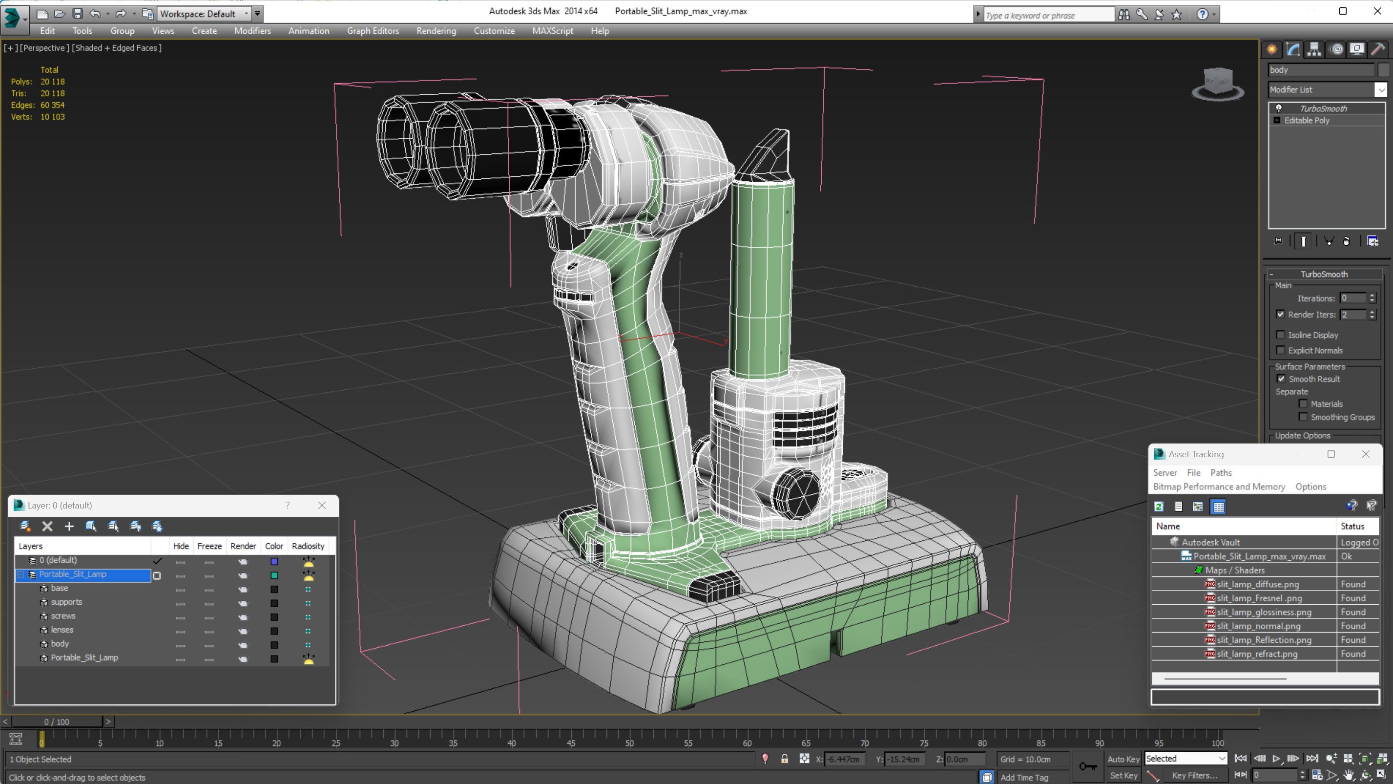
Task: Click the Auto Key button
Action: [x=1123, y=759]
